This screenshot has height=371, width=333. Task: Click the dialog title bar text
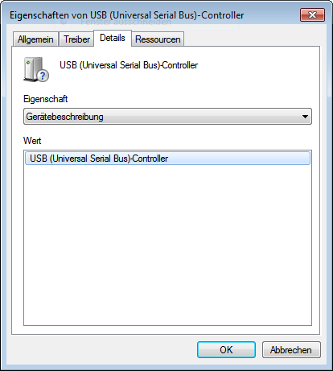click(x=127, y=15)
